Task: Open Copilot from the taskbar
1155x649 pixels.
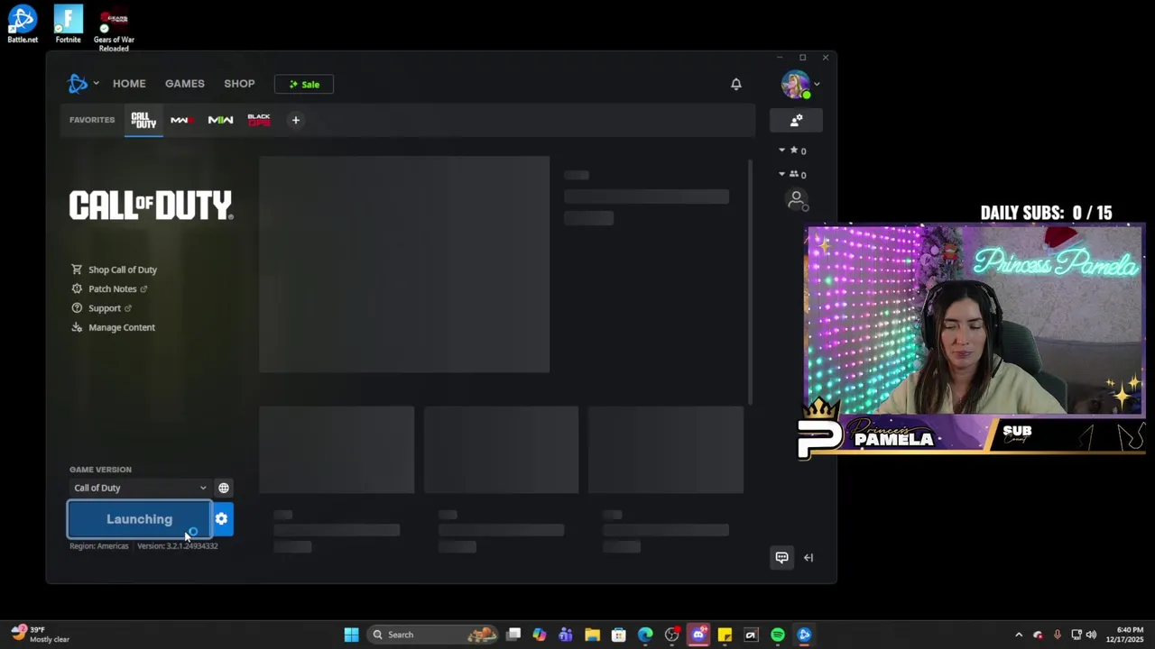Action: point(539,635)
